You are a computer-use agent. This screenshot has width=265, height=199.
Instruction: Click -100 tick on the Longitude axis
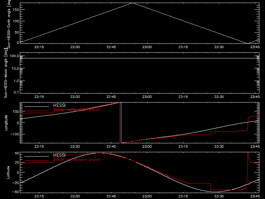pos(15,134)
